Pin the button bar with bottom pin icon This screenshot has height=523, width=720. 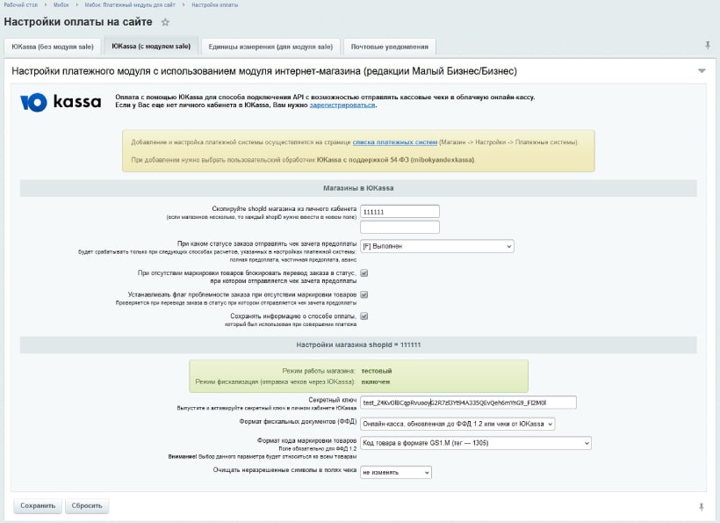point(702,506)
